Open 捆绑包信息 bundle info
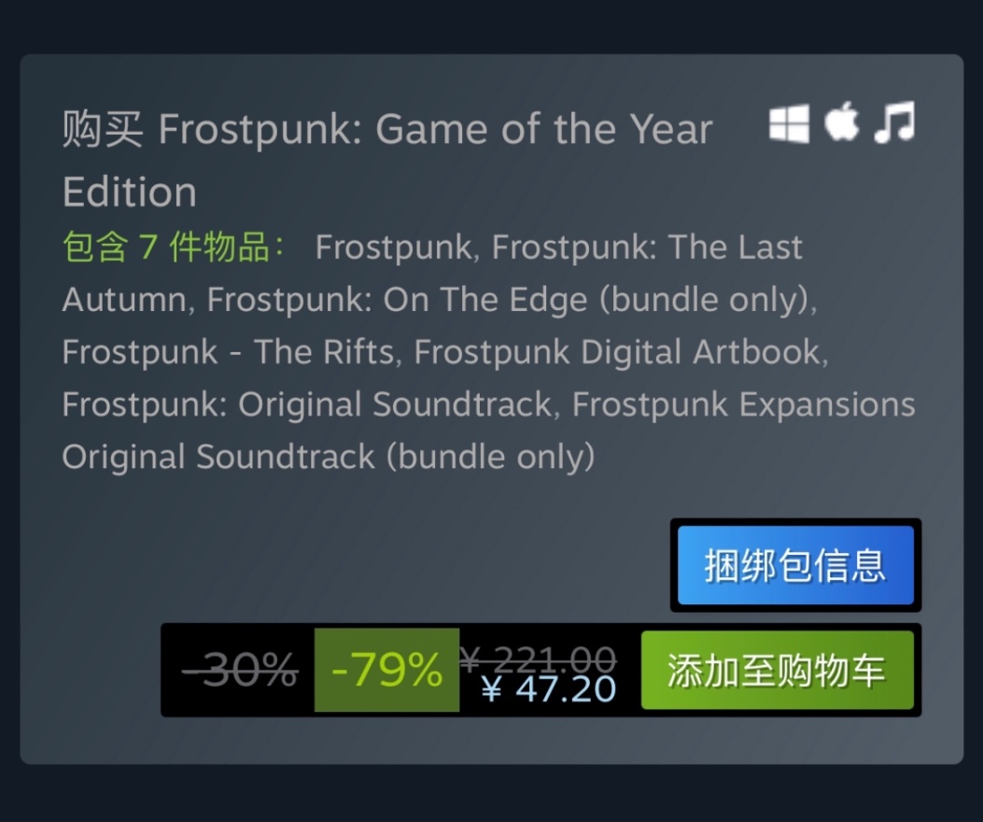The width and height of the screenshot is (983, 822). [x=795, y=565]
